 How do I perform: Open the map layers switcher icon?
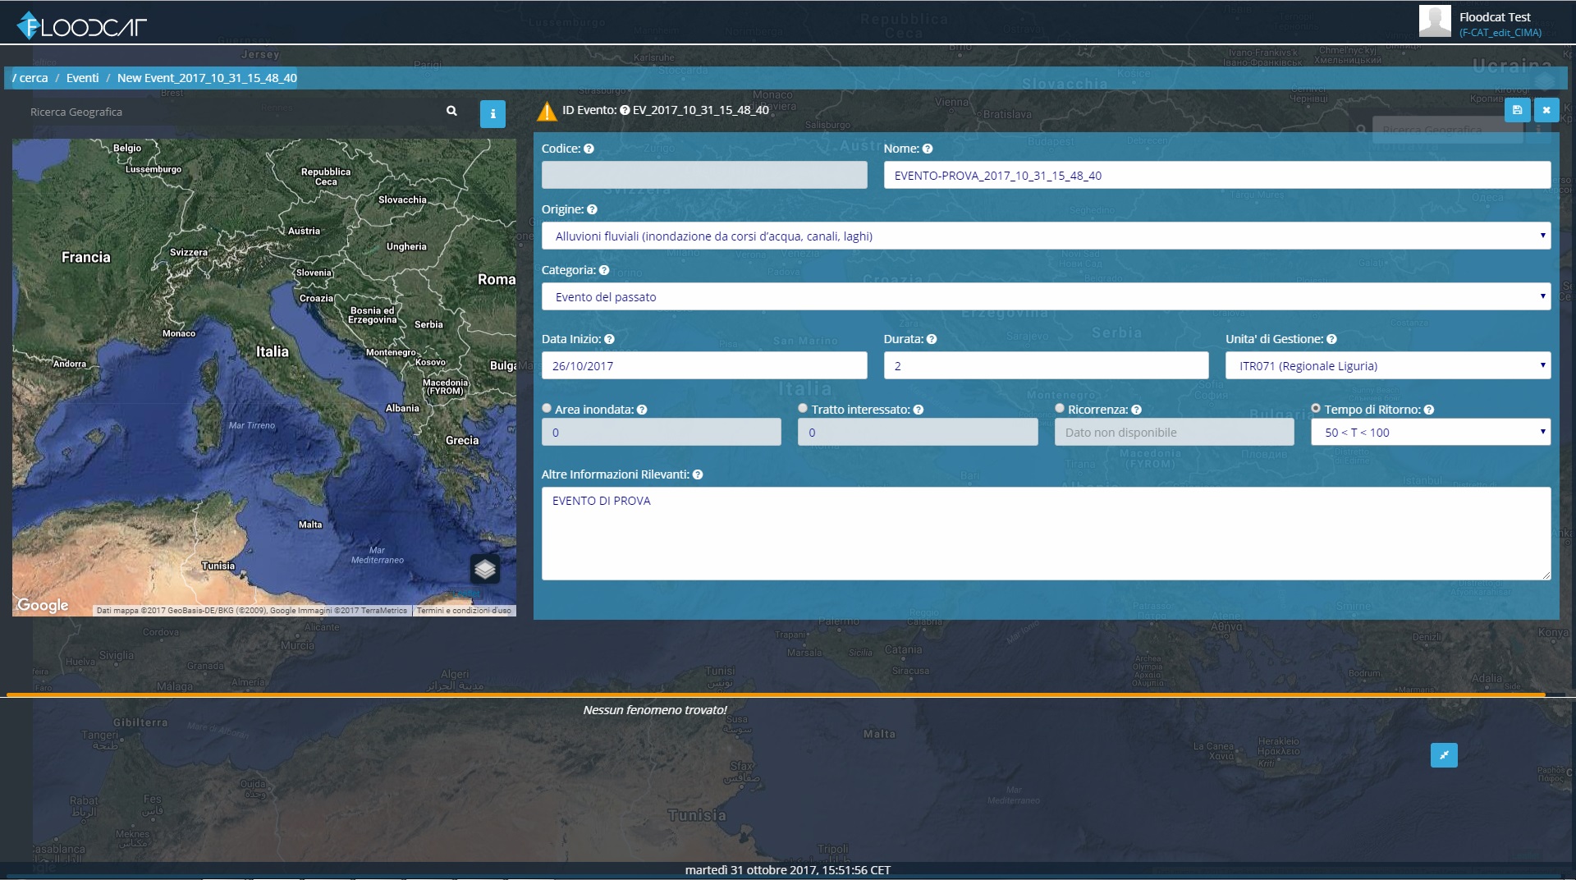pos(485,568)
